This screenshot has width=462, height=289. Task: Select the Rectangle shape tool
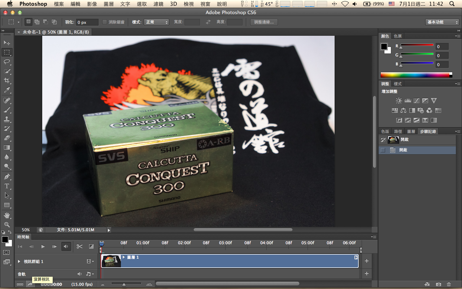pyautogui.click(x=7, y=205)
